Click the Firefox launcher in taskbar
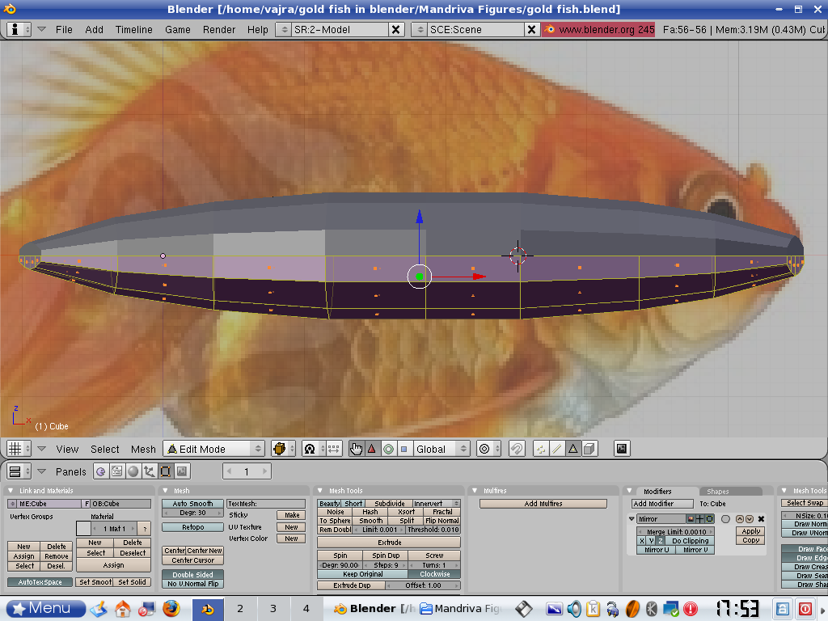Image resolution: width=828 pixels, height=621 pixels. 170,608
